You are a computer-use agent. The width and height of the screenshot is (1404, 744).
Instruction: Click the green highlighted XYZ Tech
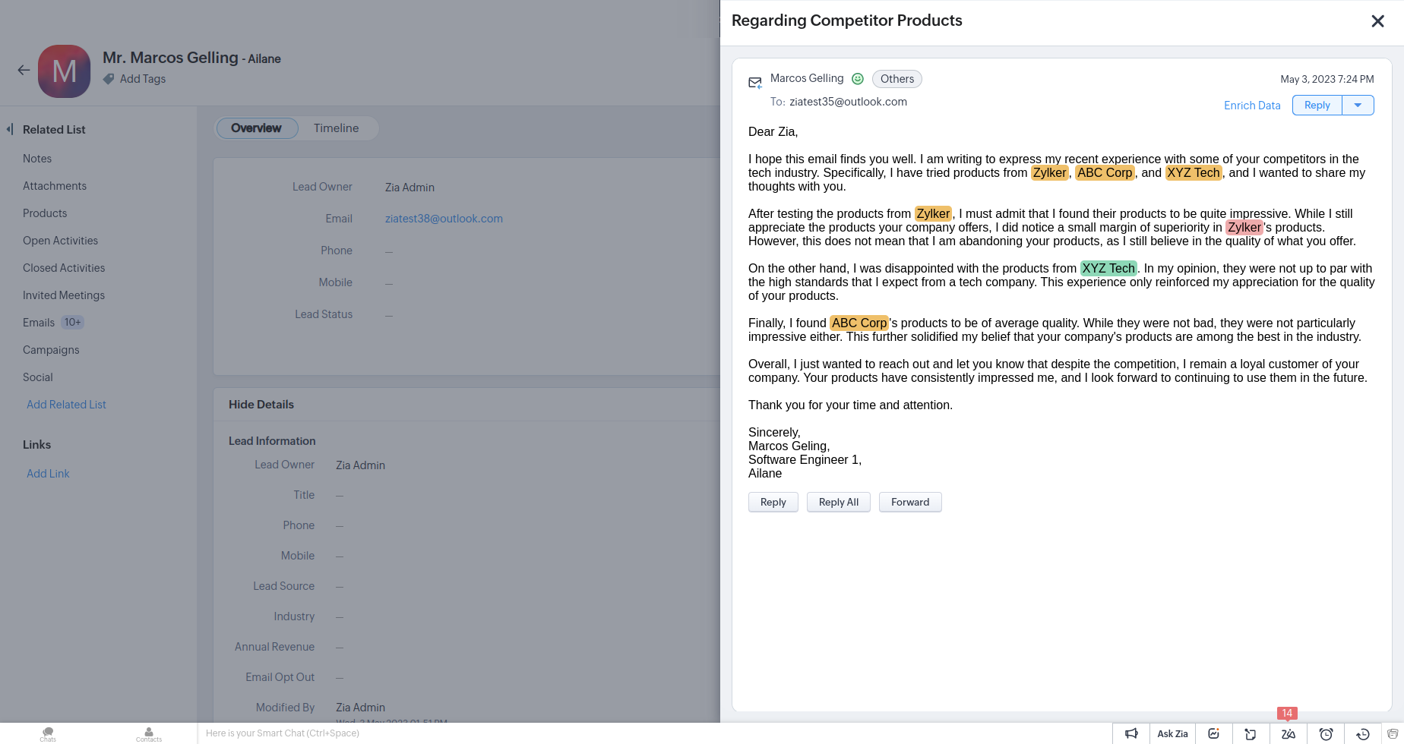[x=1108, y=268]
